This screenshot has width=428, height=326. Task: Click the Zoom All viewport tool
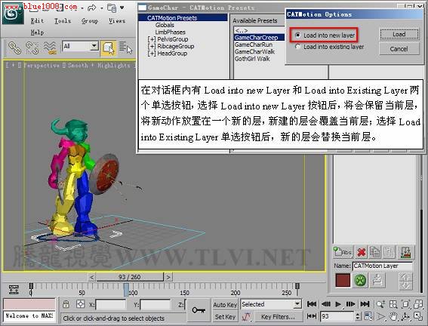393,304
